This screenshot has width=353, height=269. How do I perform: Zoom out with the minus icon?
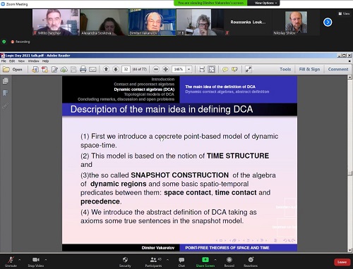click(156, 69)
